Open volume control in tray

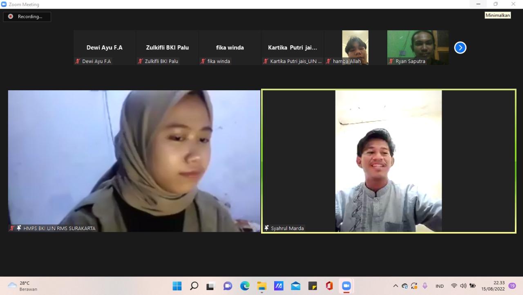tap(463, 286)
